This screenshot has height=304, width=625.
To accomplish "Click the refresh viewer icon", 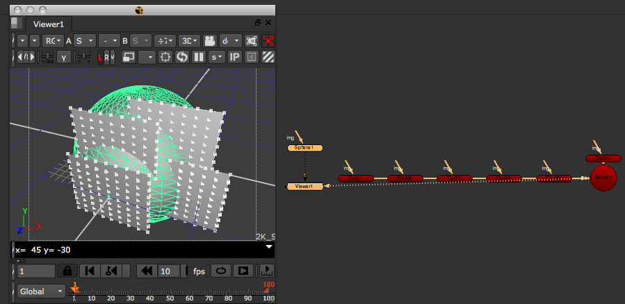I will (x=182, y=57).
